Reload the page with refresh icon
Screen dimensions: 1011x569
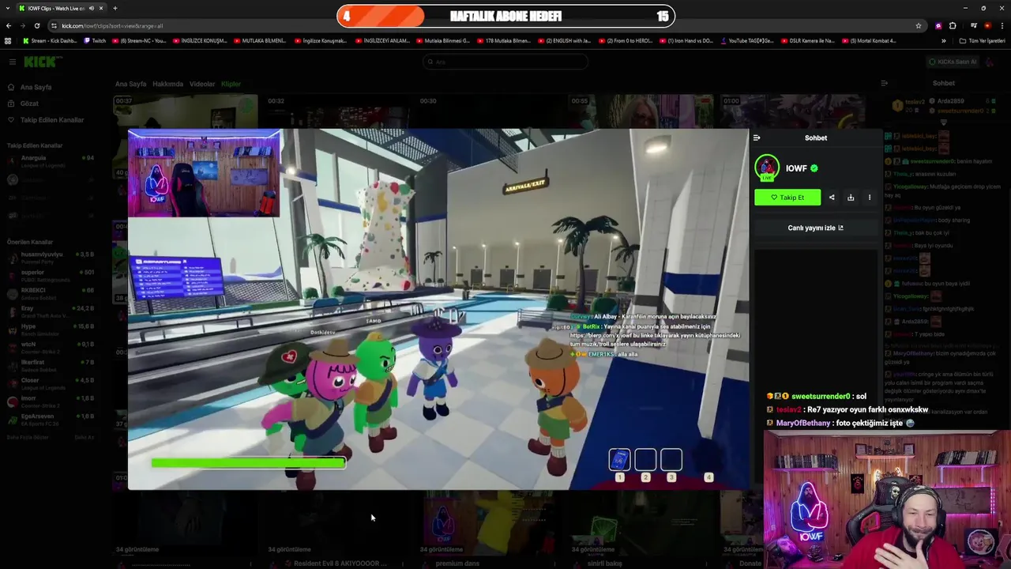37,25
